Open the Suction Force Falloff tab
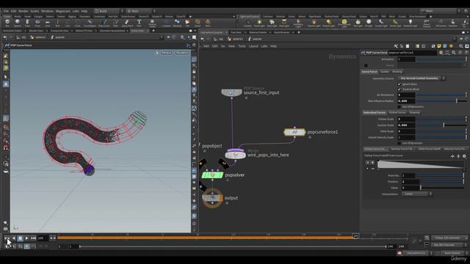Screen dimensions: 470x264 point(402,149)
